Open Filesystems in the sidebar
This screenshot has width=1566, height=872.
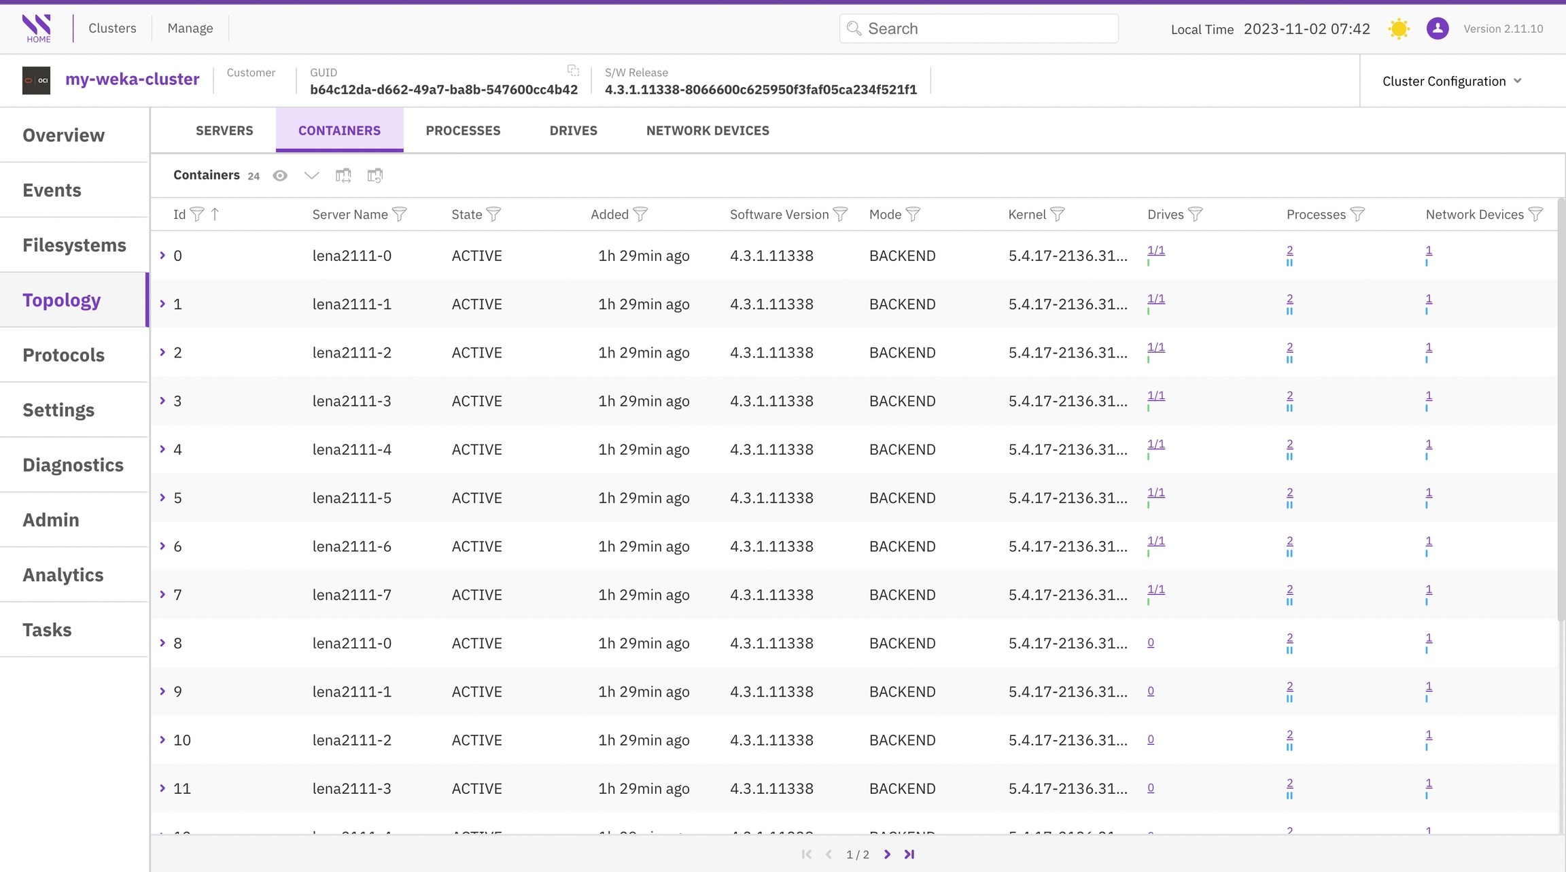pos(74,245)
